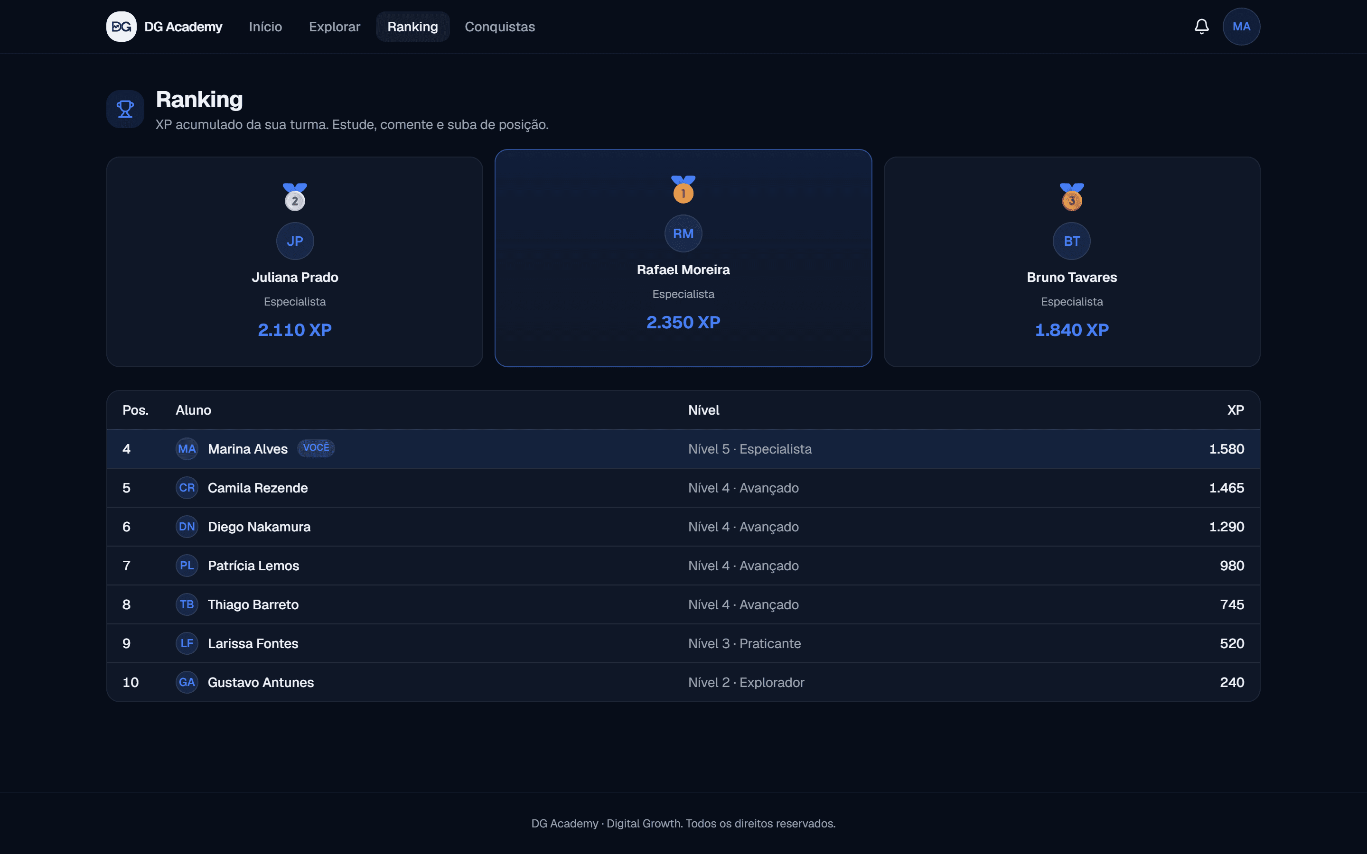
Task: Click the XP column header
Action: click(x=1236, y=410)
